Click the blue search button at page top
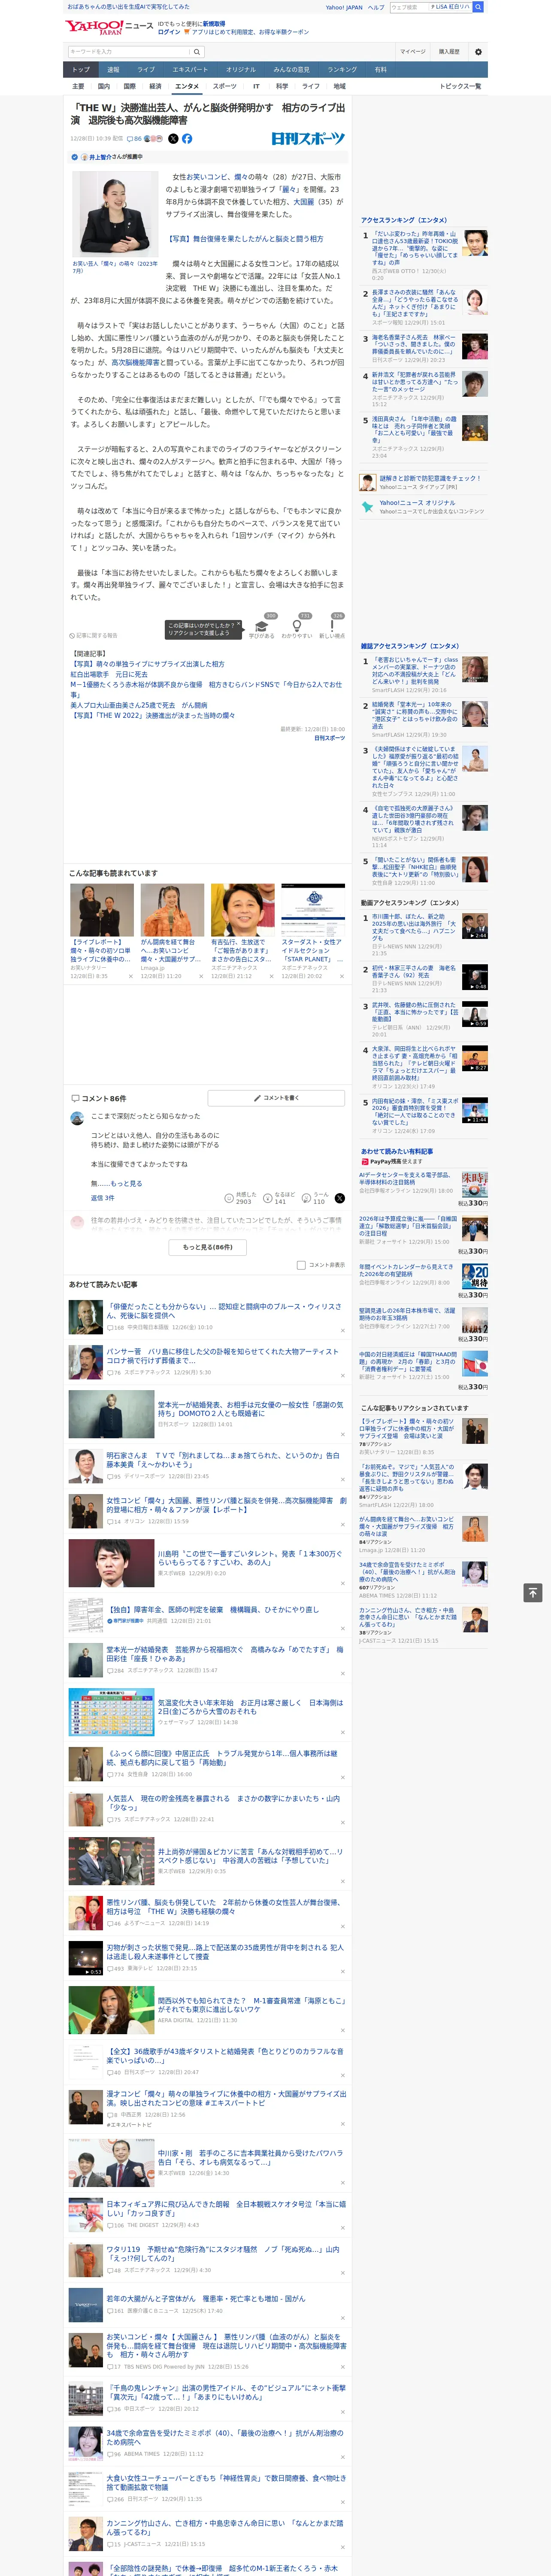This screenshot has width=551, height=2576. [x=478, y=7]
